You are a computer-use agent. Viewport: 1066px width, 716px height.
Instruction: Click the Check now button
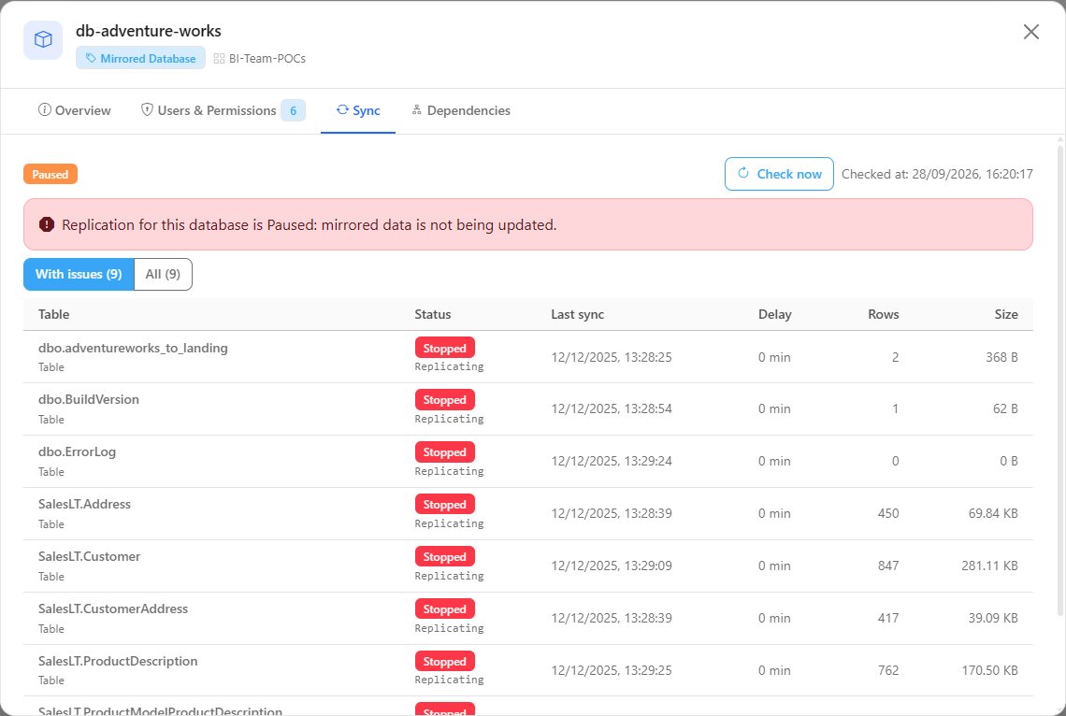point(779,174)
